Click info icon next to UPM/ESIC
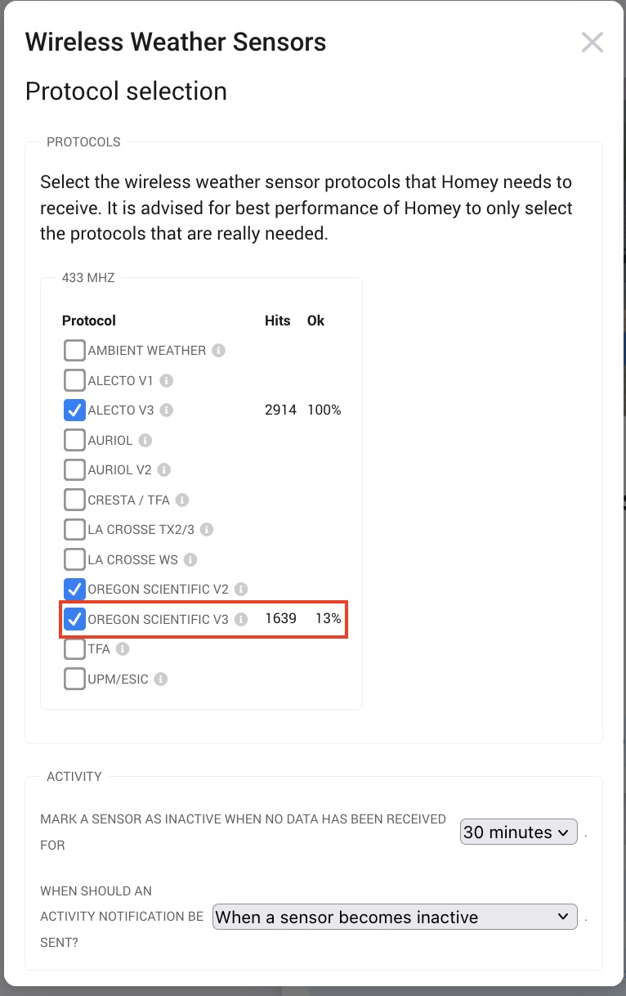Image resolution: width=626 pixels, height=996 pixels. [x=161, y=679]
